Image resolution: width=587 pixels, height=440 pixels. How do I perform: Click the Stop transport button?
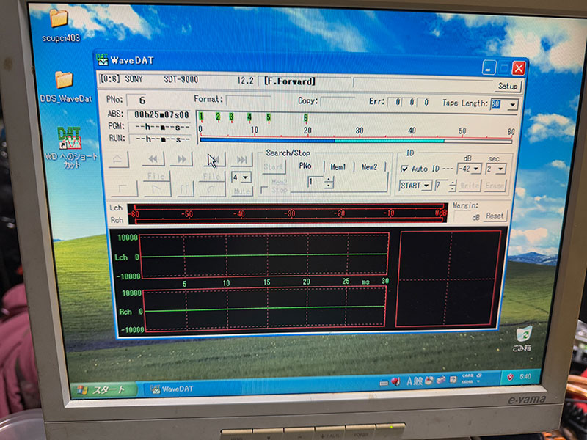124,188
